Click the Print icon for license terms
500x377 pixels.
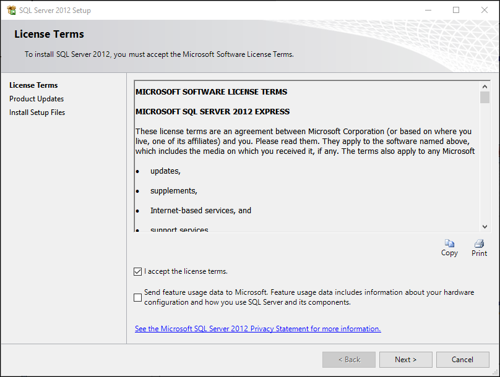tap(479, 244)
